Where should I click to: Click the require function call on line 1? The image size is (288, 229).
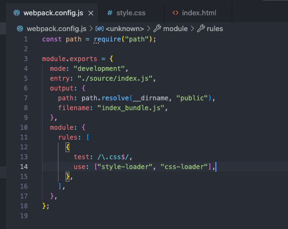click(108, 39)
